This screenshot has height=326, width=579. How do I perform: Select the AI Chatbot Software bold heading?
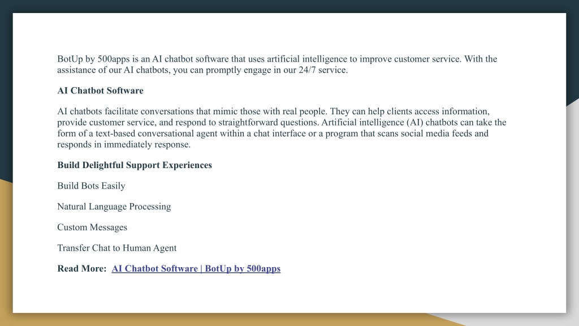click(100, 91)
